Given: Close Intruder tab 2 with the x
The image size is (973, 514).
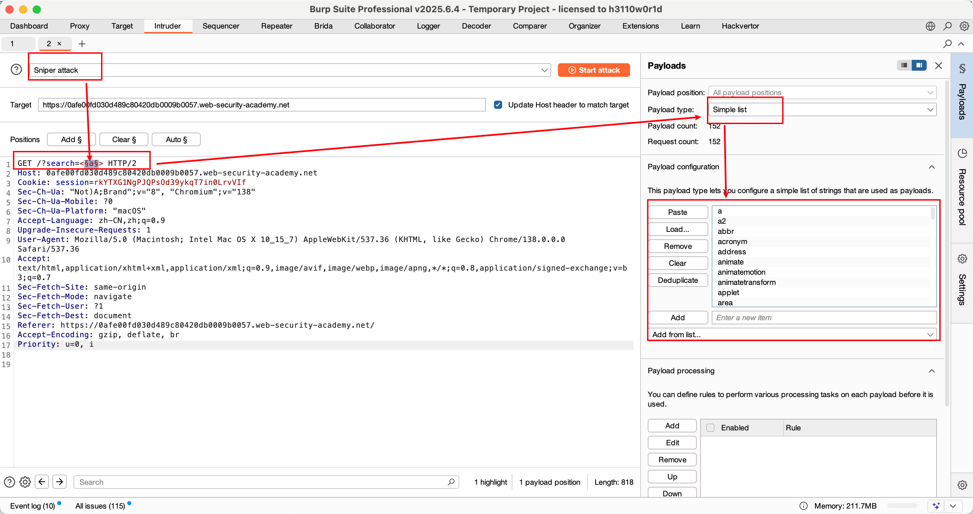Looking at the screenshot, I should pyautogui.click(x=59, y=44).
